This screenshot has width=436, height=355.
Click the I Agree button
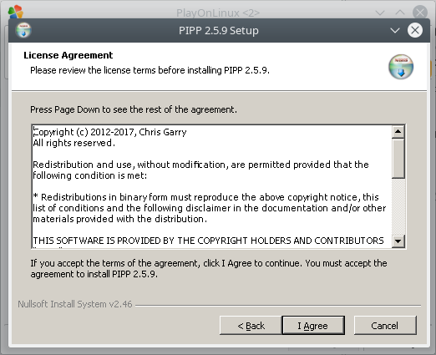click(x=313, y=325)
